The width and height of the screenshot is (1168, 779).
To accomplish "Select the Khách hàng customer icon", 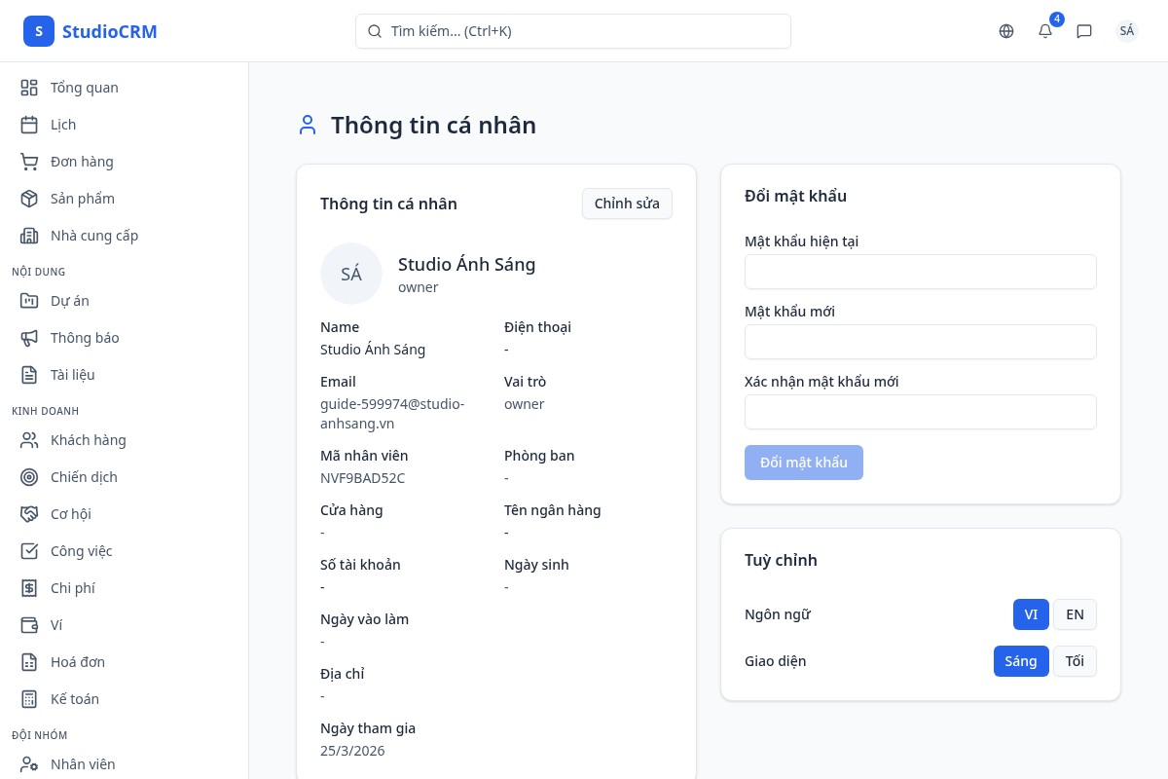I will 28,439.
